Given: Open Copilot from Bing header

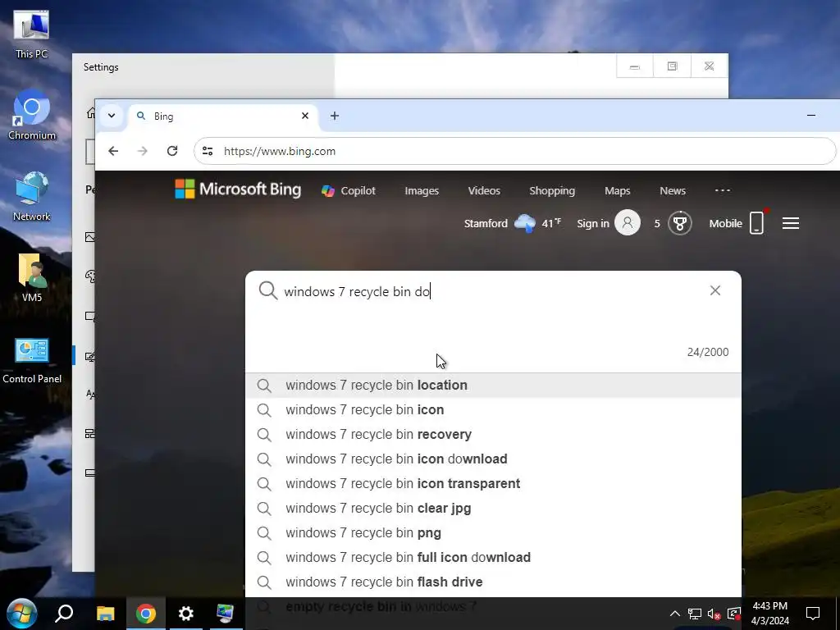Looking at the screenshot, I should coord(348,190).
